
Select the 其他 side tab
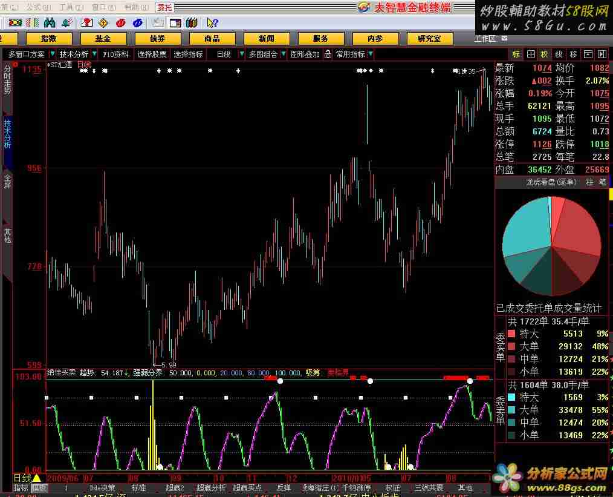pyautogui.click(x=7, y=235)
